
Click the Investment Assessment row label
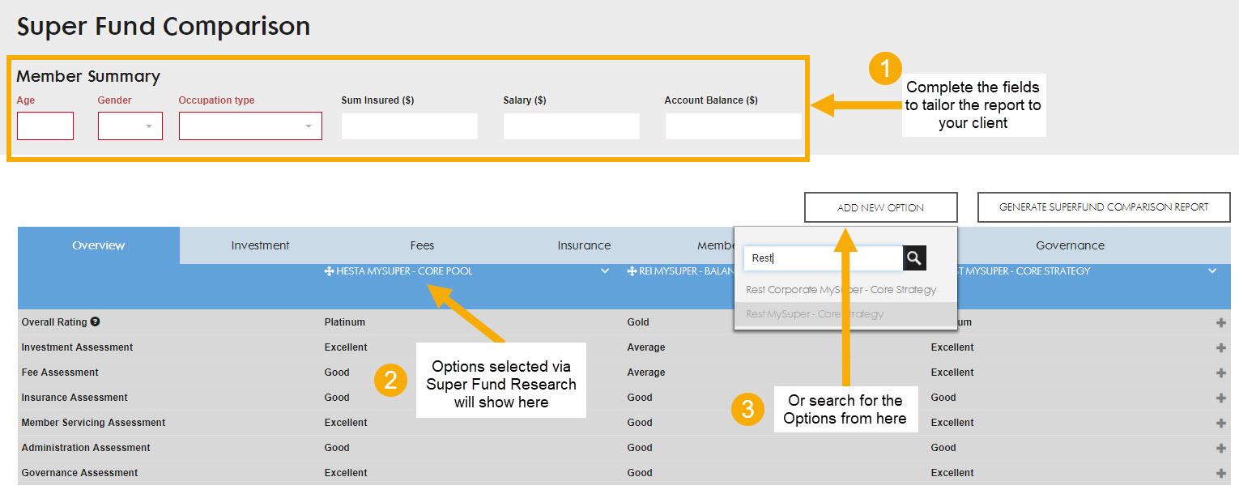(77, 347)
